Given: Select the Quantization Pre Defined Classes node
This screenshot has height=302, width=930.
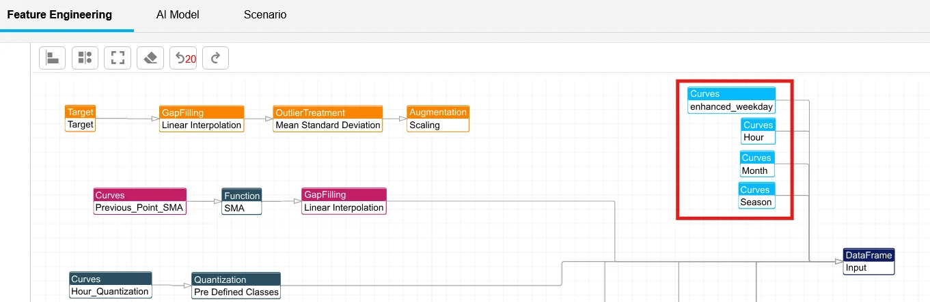Looking at the screenshot, I should (236, 286).
